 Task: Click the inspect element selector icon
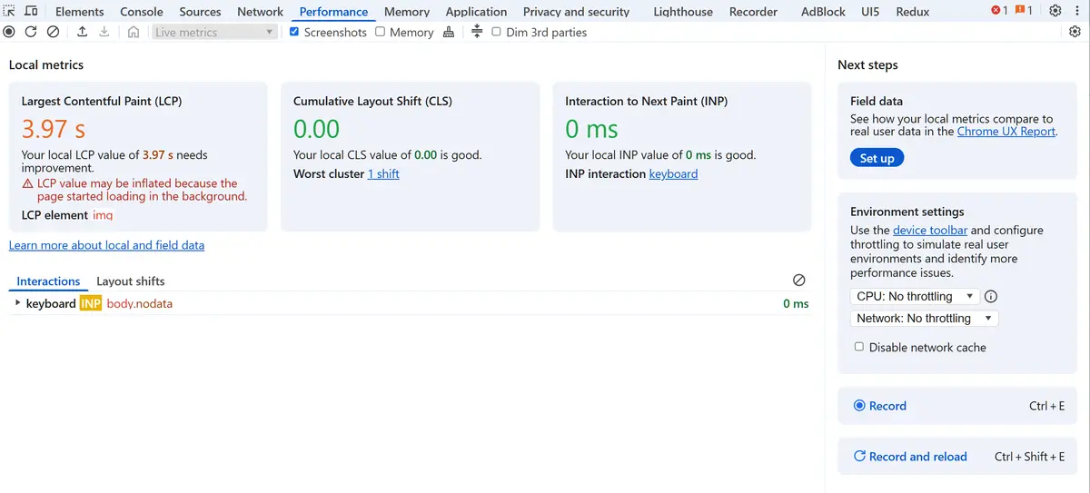[x=10, y=11]
